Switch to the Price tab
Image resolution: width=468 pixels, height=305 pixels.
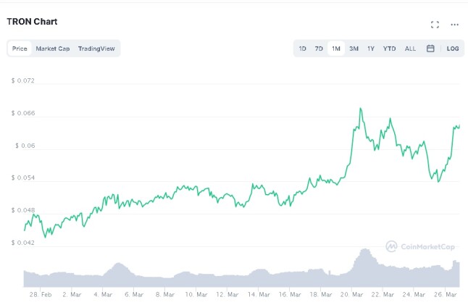(20, 49)
